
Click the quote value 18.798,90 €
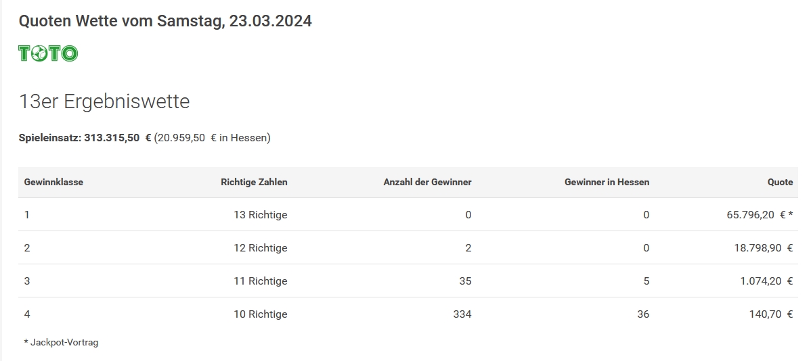(763, 248)
